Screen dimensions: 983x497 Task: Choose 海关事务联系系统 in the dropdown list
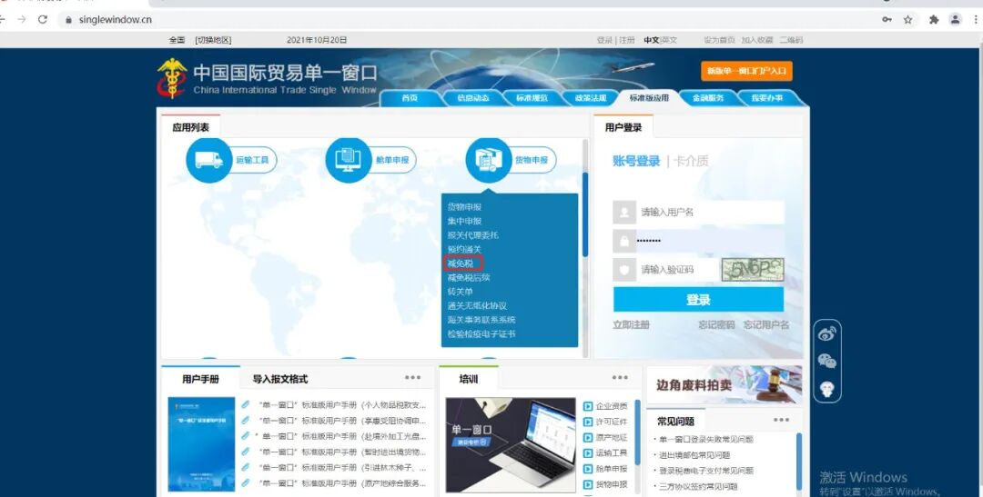click(x=481, y=320)
